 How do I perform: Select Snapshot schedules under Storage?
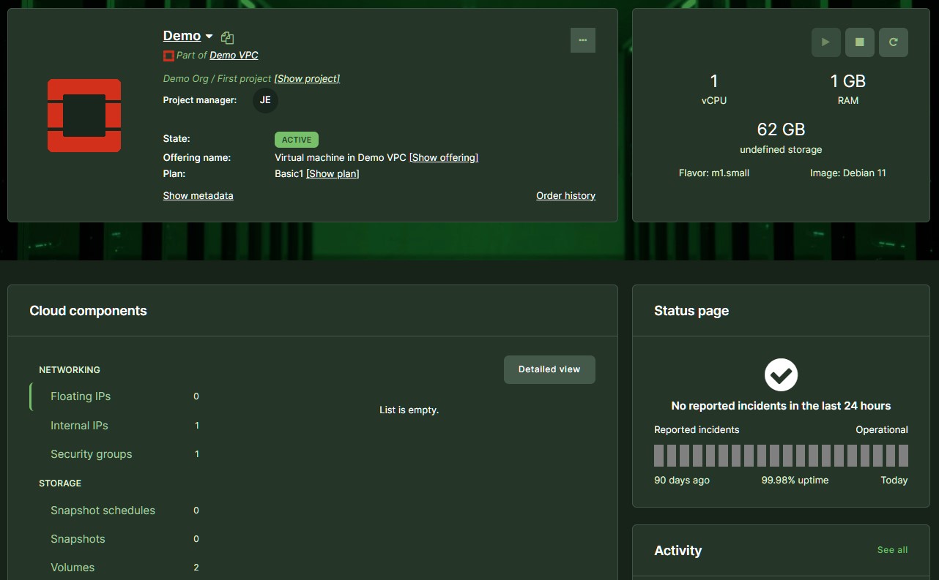click(103, 511)
